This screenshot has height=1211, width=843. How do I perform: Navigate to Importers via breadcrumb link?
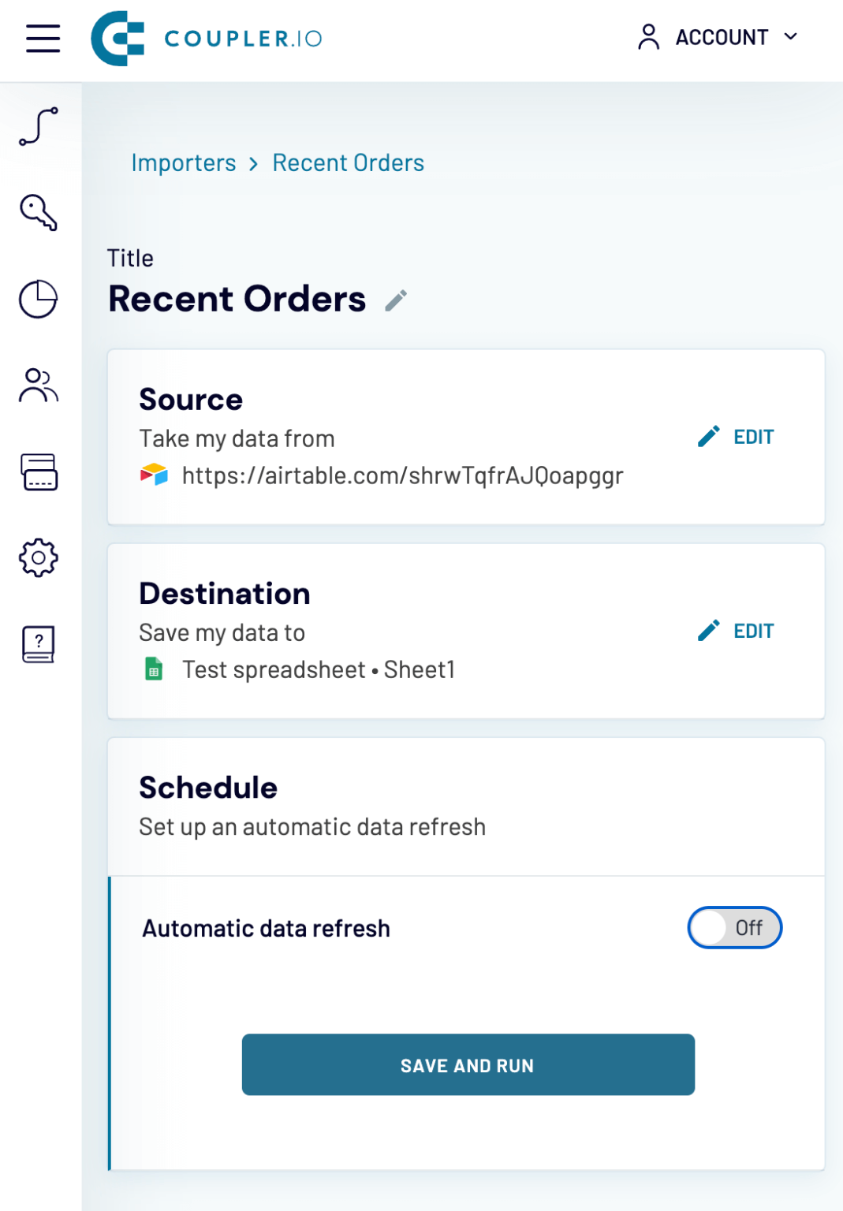184,163
